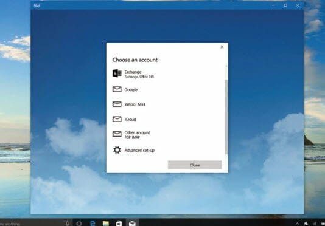Click the taskbar microphone icon
This screenshot has width=325, height=226.
tap(67, 224)
